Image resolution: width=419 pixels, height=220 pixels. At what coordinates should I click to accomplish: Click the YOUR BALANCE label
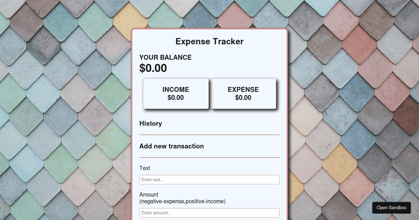(x=166, y=58)
